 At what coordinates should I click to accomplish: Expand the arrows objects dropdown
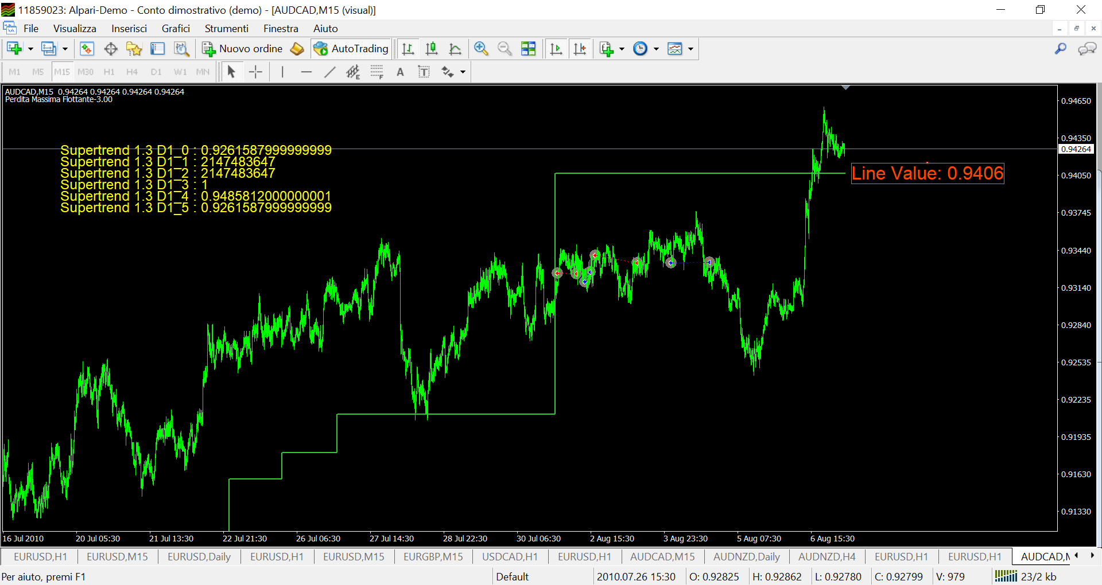[x=463, y=72]
